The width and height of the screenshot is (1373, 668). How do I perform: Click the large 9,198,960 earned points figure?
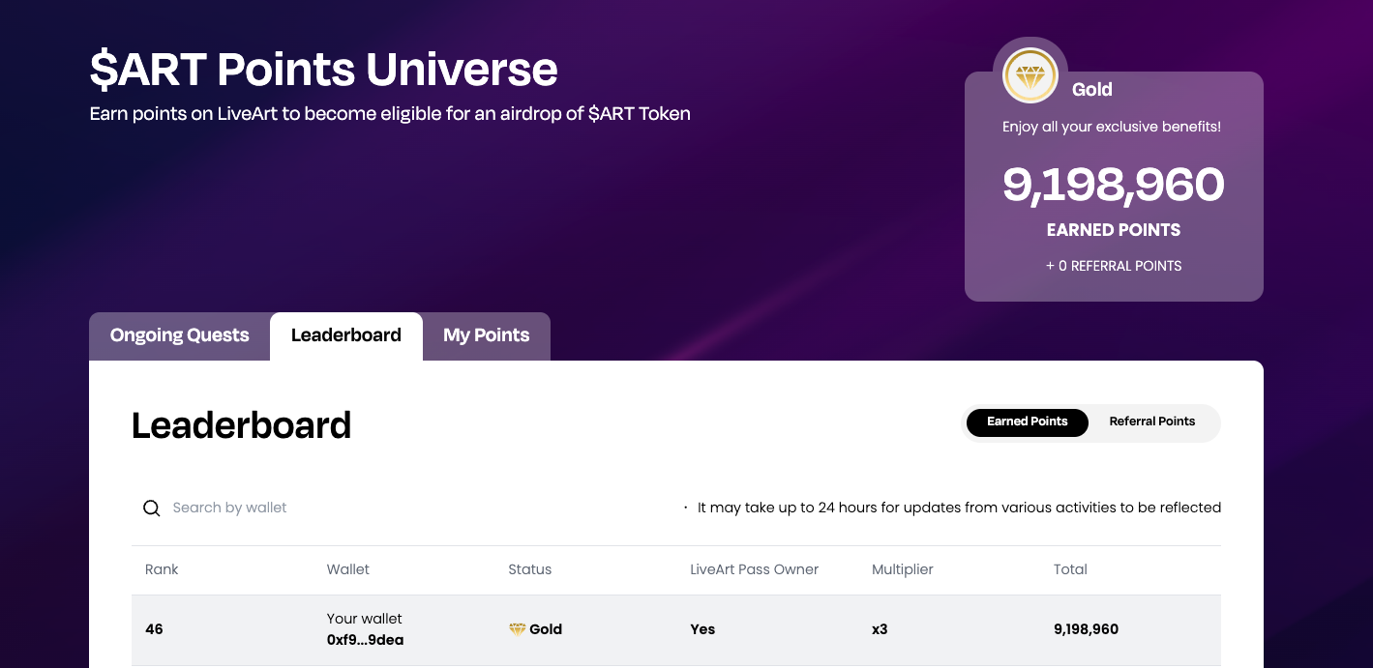pyautogui.click(x=1114, y=184)
